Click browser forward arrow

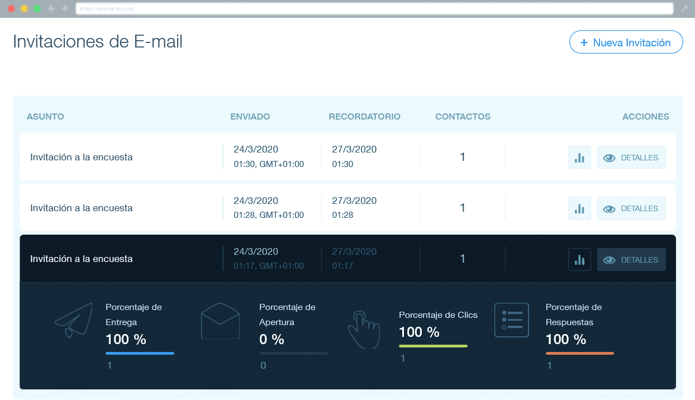point(64,9)
